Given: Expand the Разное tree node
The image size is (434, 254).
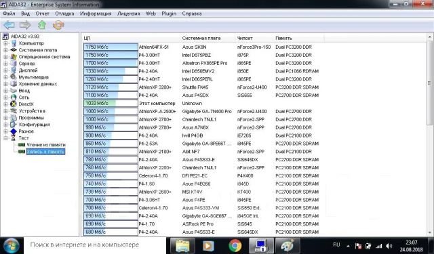Looking at the screenshot, I should click(5, 131).
